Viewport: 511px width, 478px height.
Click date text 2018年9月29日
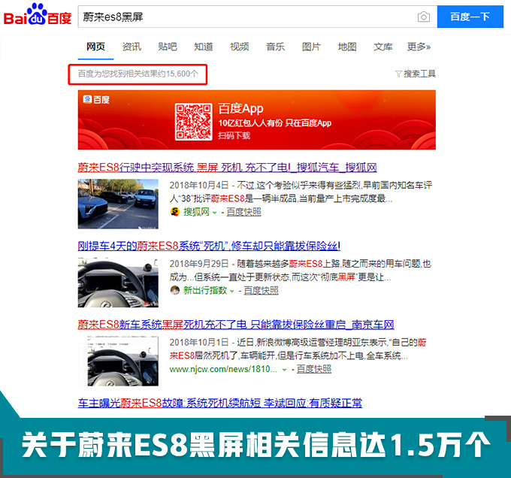click(199, 264)
